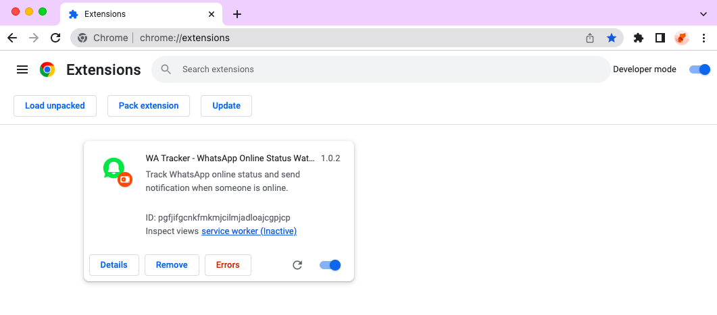
Task: Click the Developer mode label
Action: (x=644, y=69)
